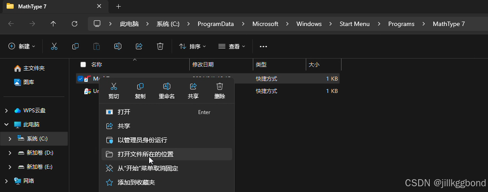This screenshot has width=488, height=192.
Task: Expand 新加卷 (E:) drive node
Action: click(x=10, y=167)
